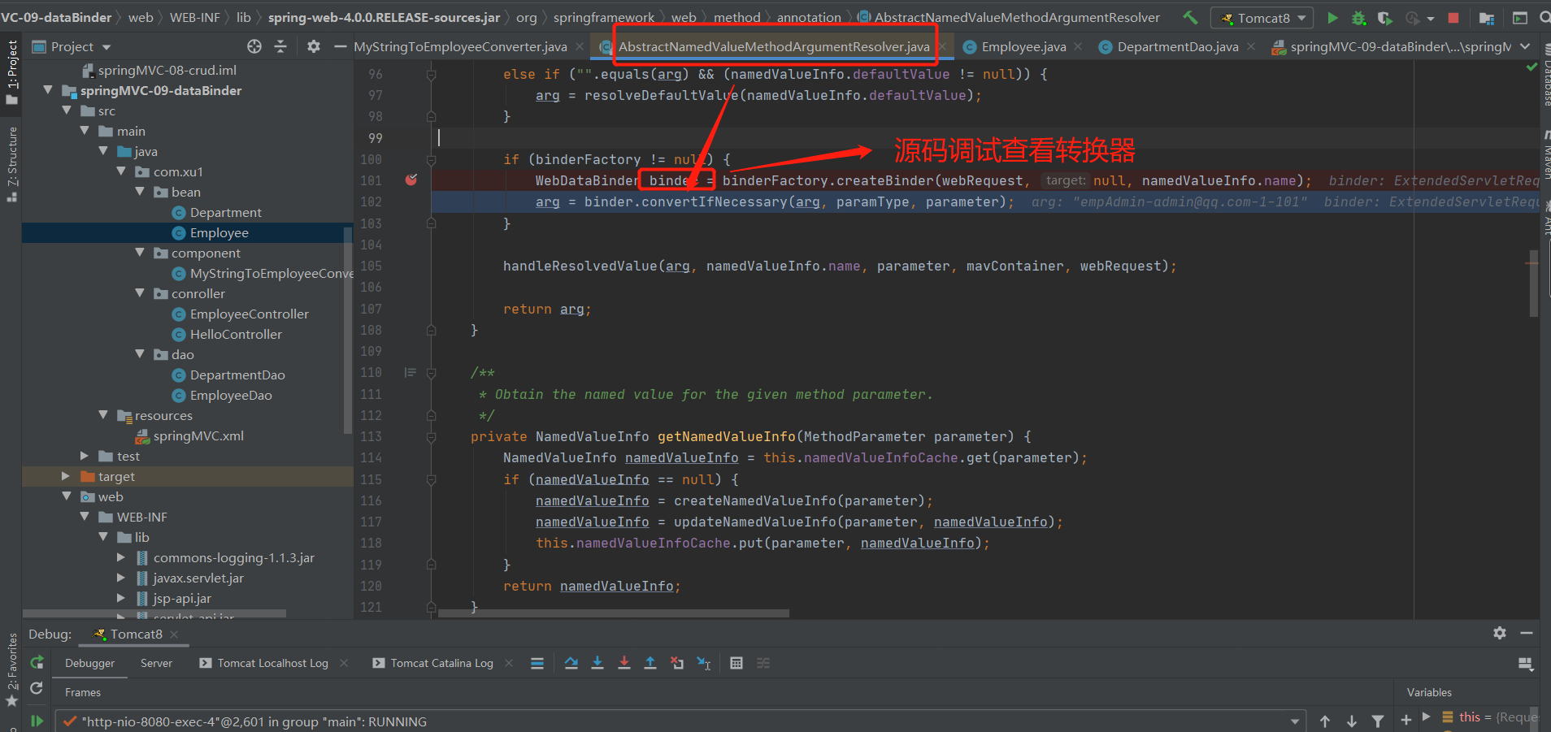Click the add watch plus icon
This screenshot has width=1551, height=732.
pyautogui.click(x=1406, y=721)
